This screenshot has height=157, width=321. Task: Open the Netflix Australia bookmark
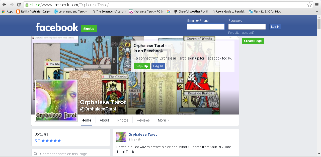pyautogui.click(x=33, y=11)
